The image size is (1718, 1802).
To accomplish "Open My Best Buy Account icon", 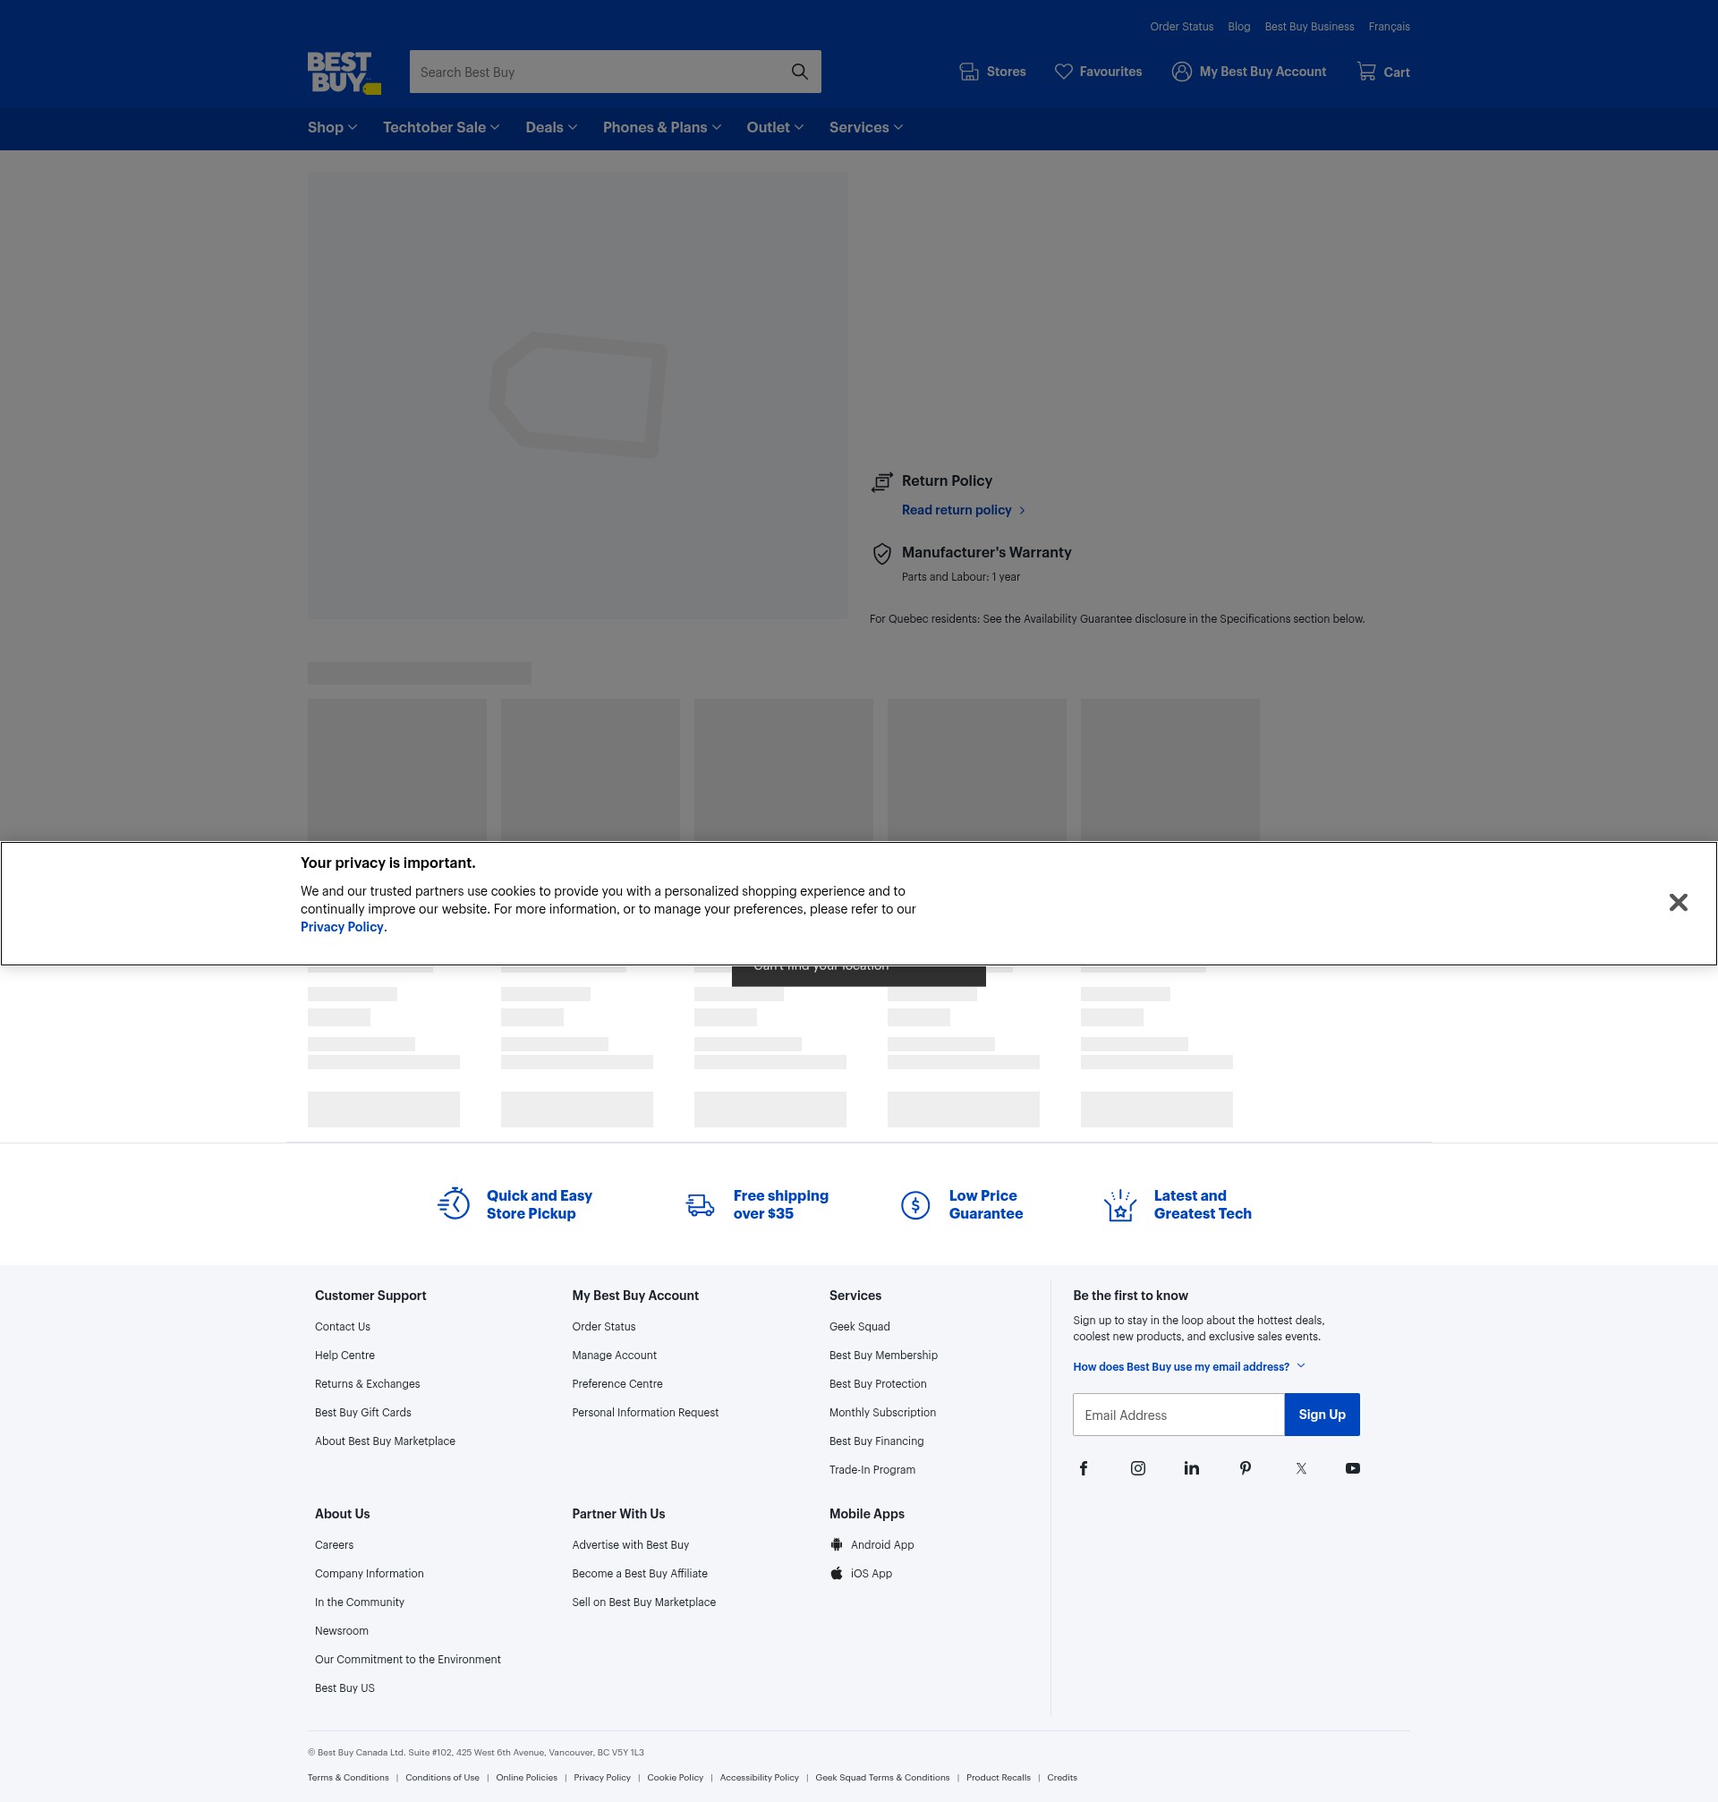I will [x=1181, y=72].
